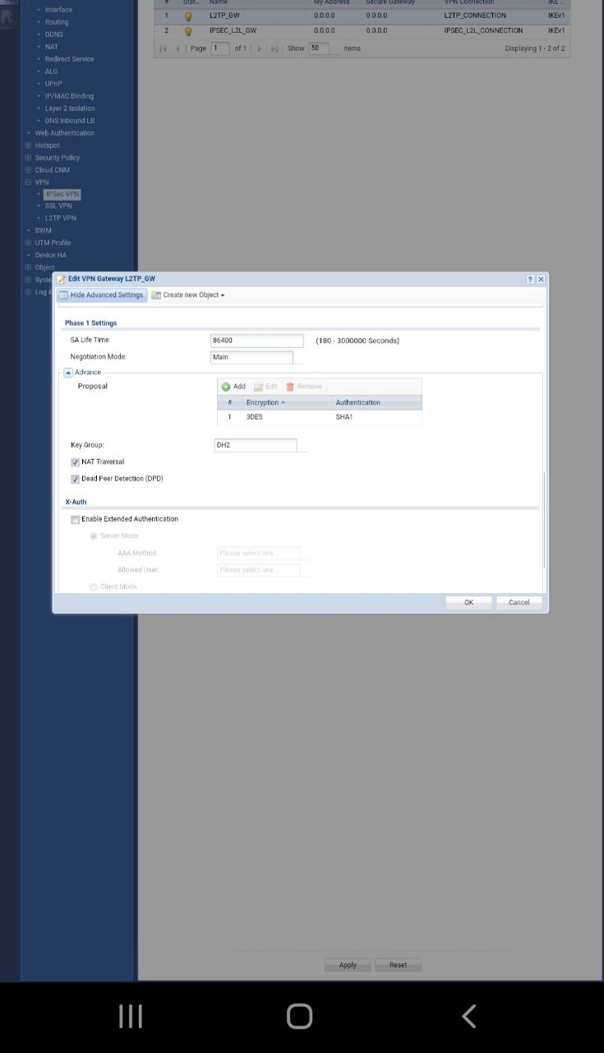Sort by the Encryption column header
Image resolution: width=604 pixels, height=1053 pixels.
pyautogui.click(x=287, y=402)
